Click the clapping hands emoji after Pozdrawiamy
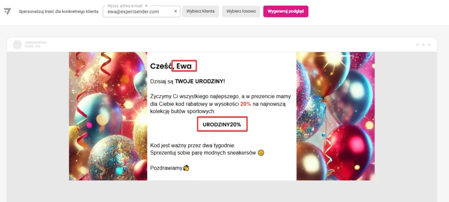Screen dimensions: 449x202 [x=186, y=168]
